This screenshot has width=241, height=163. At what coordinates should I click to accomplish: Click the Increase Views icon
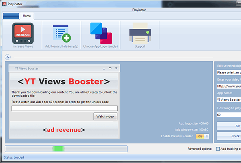click(x=23, y=33)
